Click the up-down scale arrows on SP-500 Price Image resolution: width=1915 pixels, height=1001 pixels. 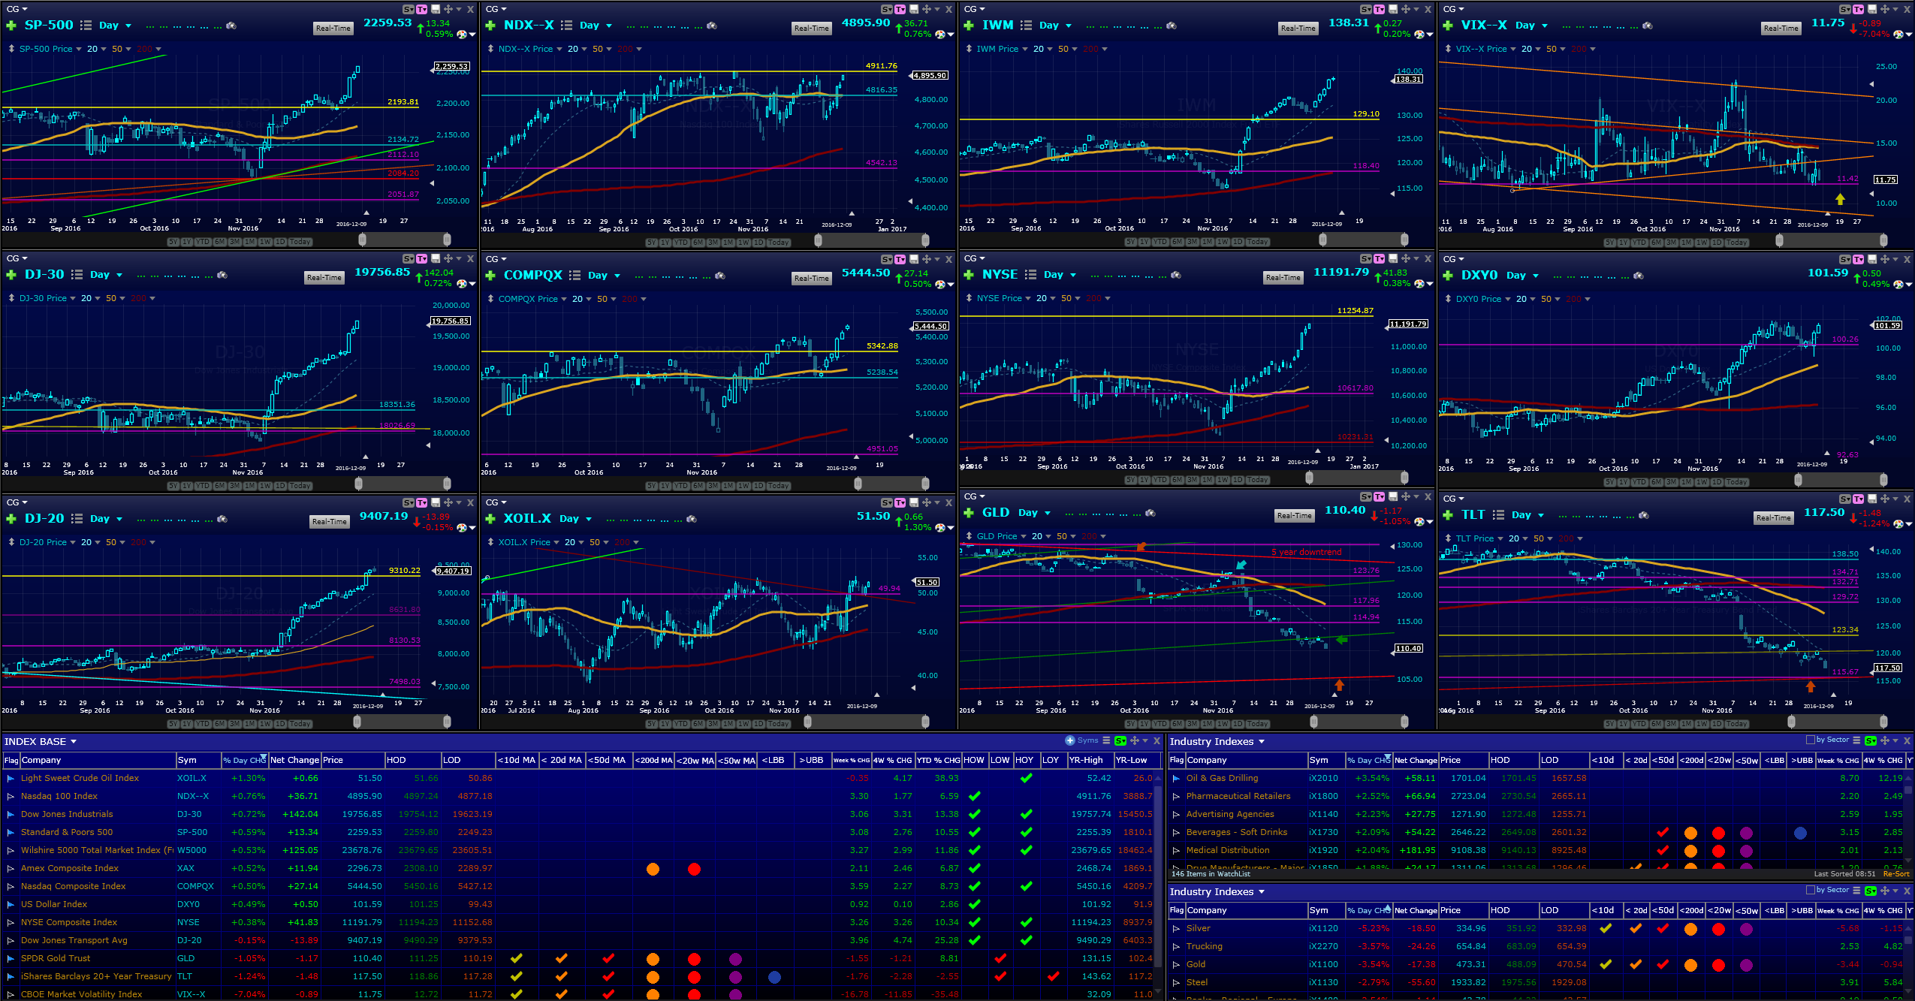(x=11, y=49)
